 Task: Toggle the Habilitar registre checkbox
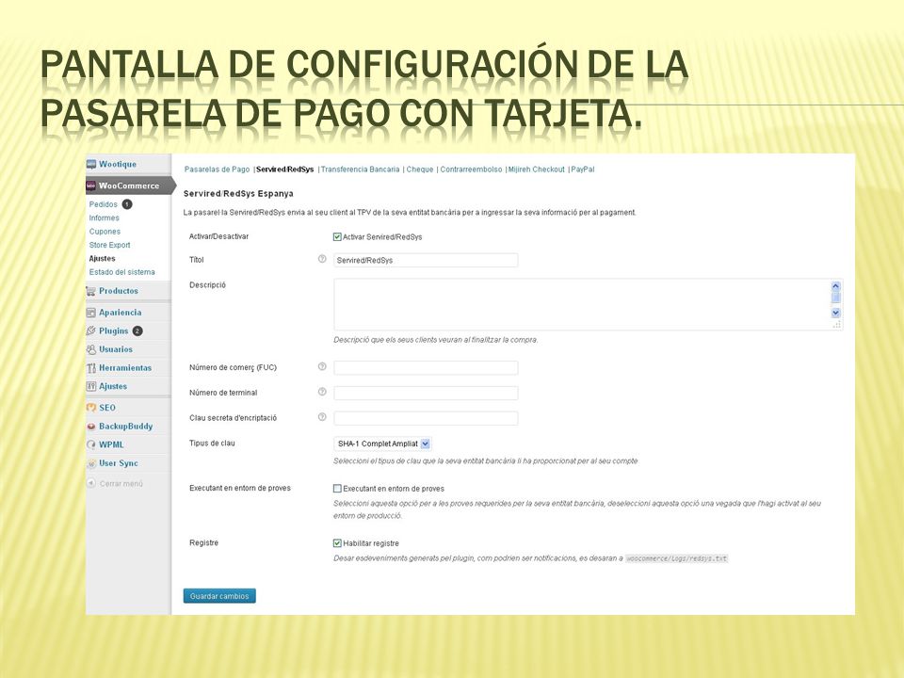(337, 543)
